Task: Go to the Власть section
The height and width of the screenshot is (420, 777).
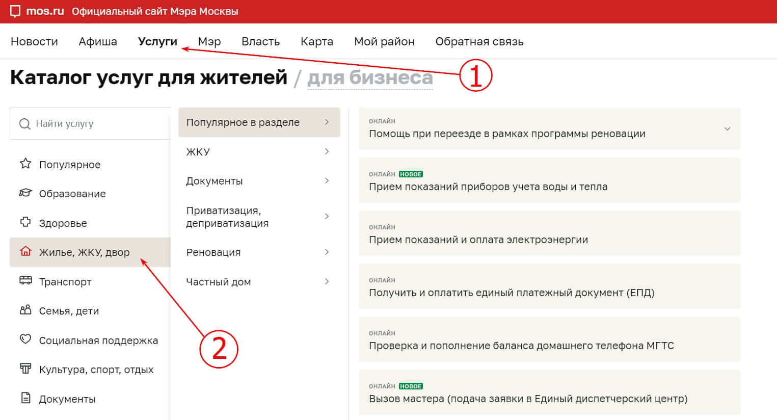Action: point(260,42)
